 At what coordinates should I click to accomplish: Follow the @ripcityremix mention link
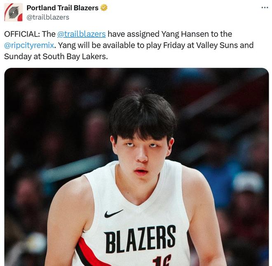point(29,45)
